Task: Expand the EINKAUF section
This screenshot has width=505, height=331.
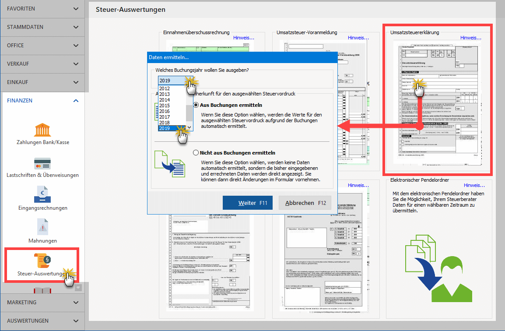Action: click(x=42, y=82)
